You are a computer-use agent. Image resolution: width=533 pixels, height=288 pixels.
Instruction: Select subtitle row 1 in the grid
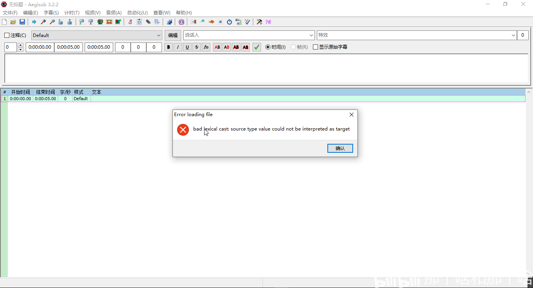263,99
